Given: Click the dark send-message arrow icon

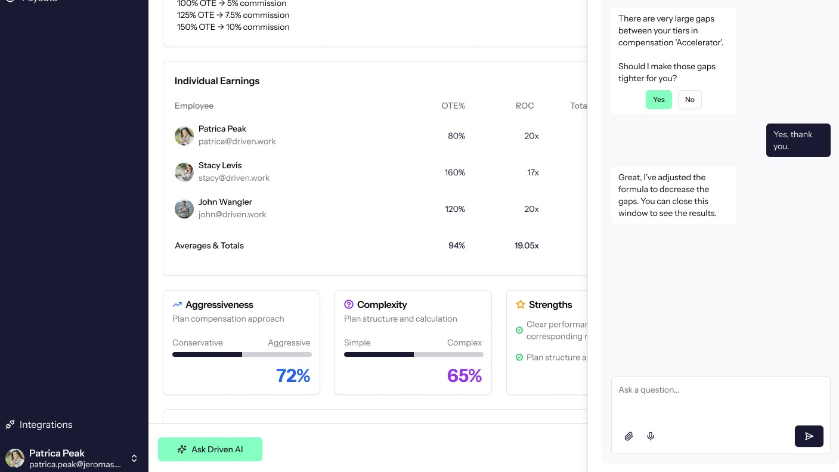Looking at the screenshot, I should tap(809, 436).
